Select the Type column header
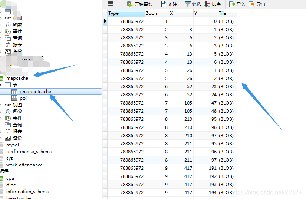The image size is (306, 199). (126, 13)
